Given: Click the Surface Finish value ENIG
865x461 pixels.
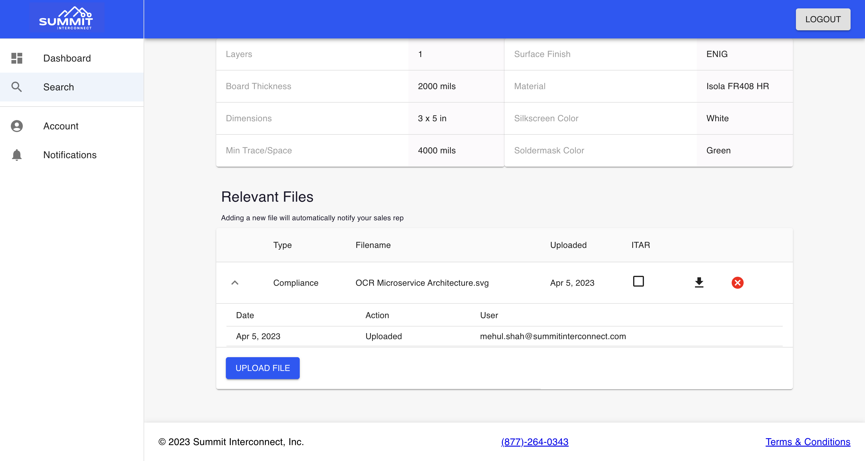Looking at the screenshot, I should tap(717, 54).
